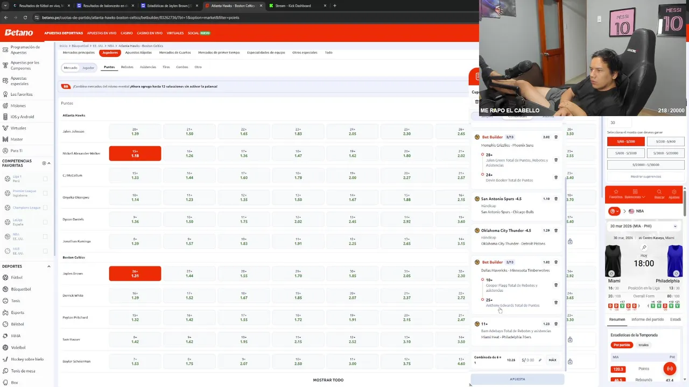Toggle Por partido stats filter
The width and height of the screenshot is (689, 387).
coord(622,345)
